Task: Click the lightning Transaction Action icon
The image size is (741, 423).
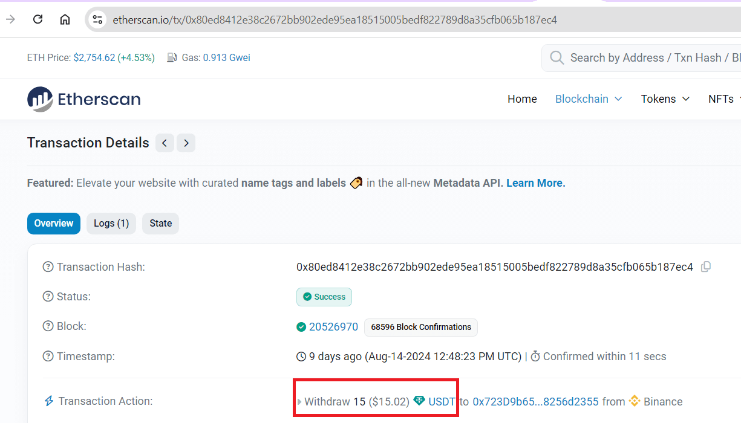Action: [49, 401]
